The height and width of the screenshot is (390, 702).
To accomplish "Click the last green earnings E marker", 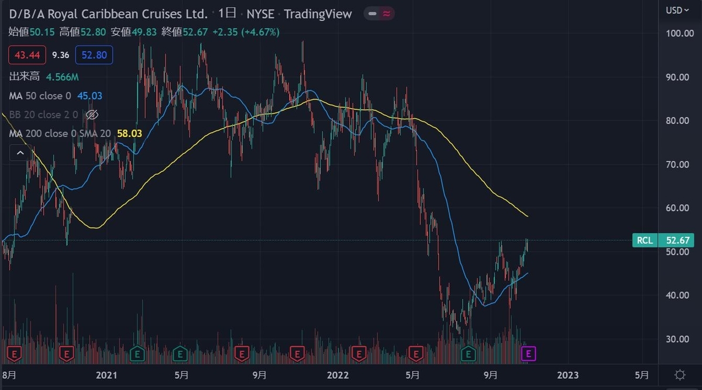I will pos(468,353).
